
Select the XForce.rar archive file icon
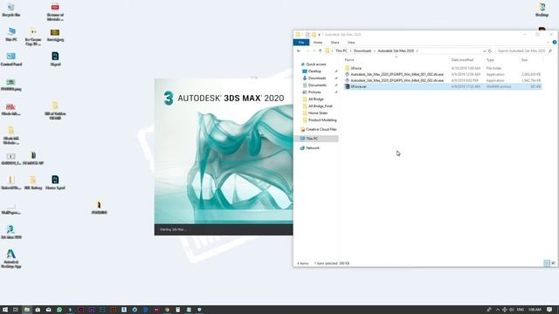click(348, 86)
